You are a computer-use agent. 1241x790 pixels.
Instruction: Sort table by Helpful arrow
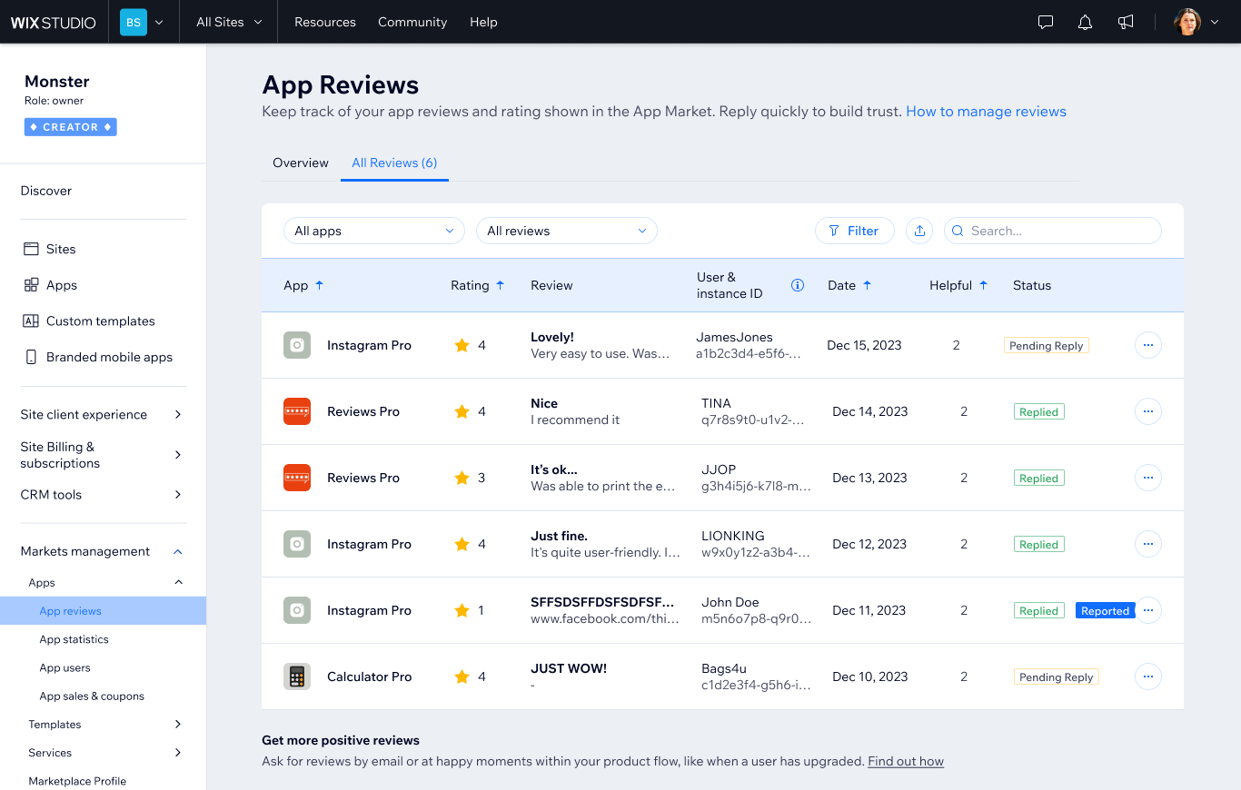983,285
